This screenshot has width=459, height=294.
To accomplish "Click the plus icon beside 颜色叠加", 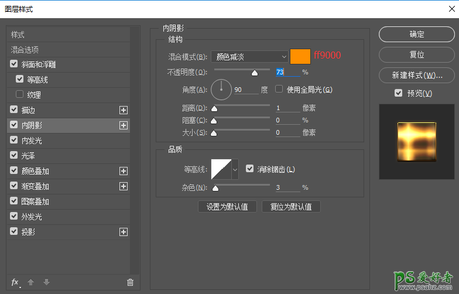I will tap(123, 171).
